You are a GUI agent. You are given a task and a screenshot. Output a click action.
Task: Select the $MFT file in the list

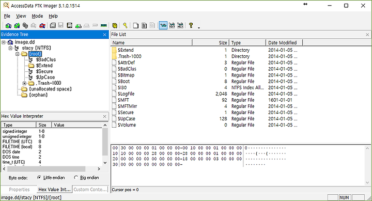pos(123,100)
